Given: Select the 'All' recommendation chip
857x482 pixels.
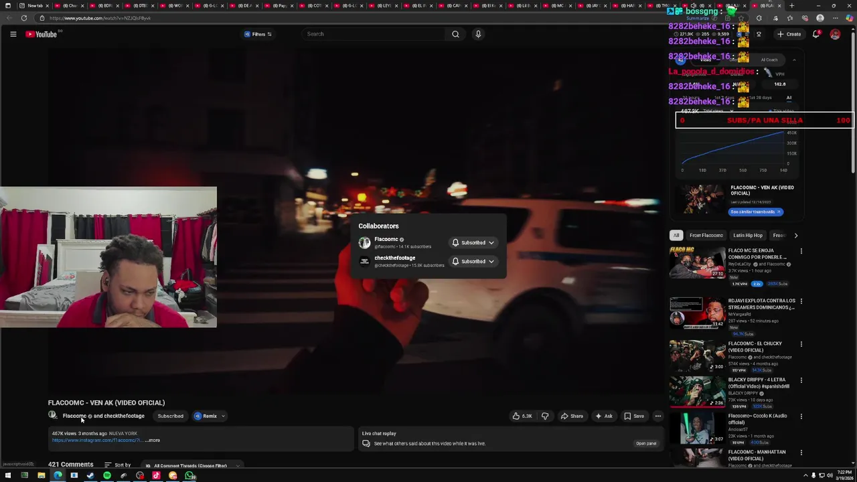Looking at the screenshot, I should coord(676,236).
